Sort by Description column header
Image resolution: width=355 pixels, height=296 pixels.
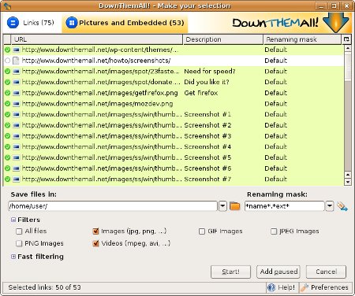click(x=223, y=39)
